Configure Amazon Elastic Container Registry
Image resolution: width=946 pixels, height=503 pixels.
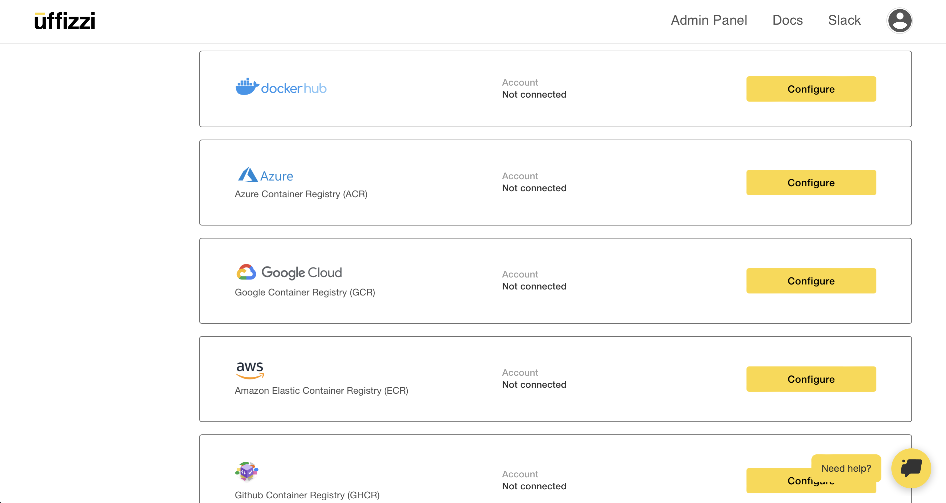pyautogui.click(x=811, y=379)
